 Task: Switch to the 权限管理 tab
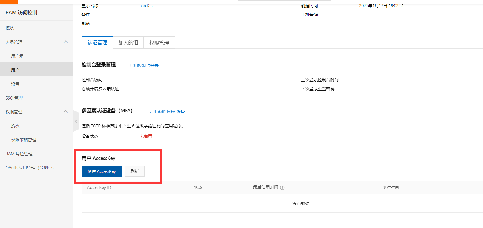click(159, 43)
